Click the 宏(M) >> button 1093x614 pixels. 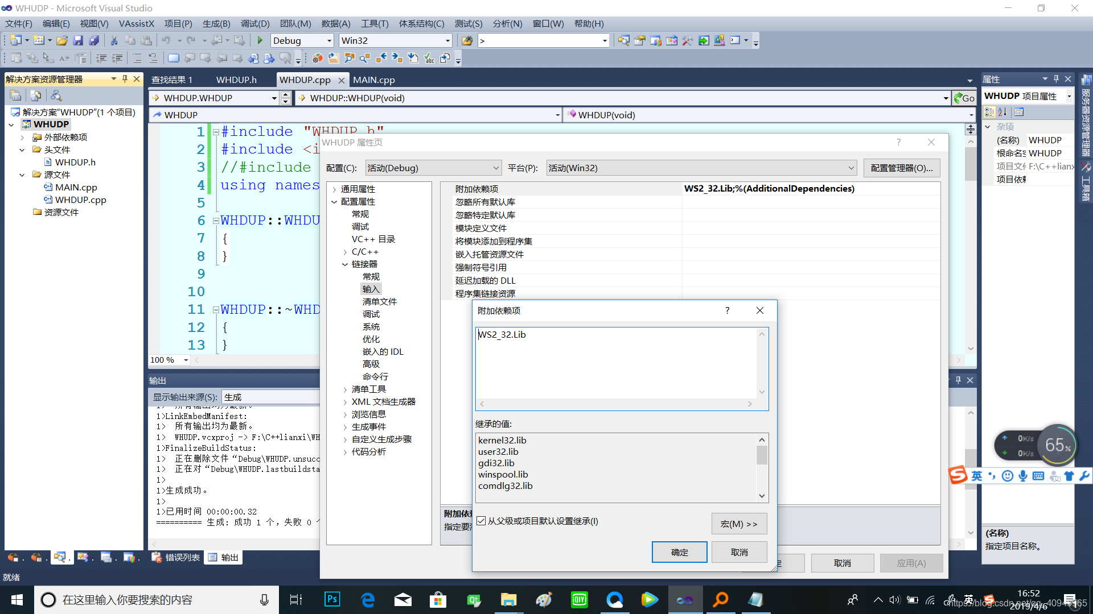(739, 524)
